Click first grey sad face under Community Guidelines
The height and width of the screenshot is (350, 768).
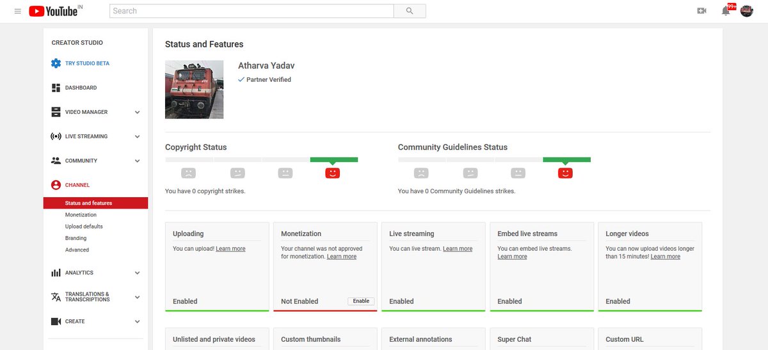(421, 173)
